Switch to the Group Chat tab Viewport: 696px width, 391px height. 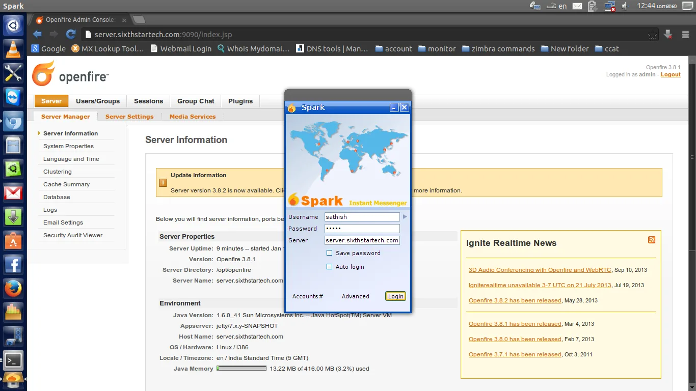click(196, 101)
